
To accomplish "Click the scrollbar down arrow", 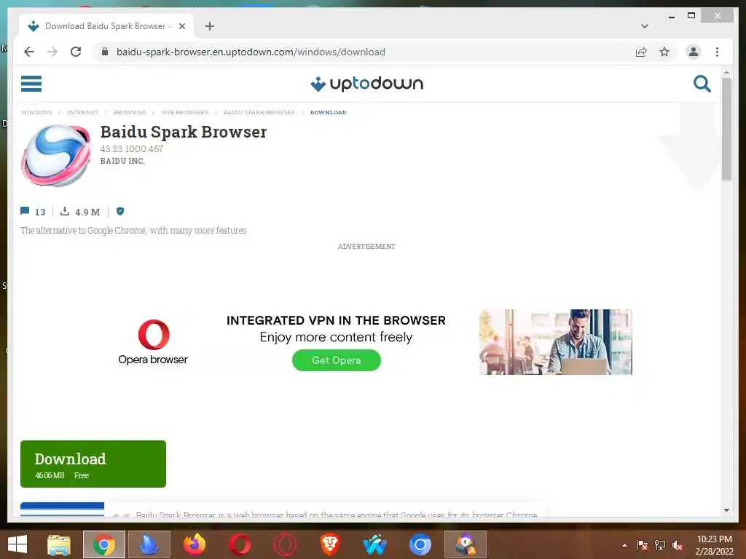I will 726,510.
